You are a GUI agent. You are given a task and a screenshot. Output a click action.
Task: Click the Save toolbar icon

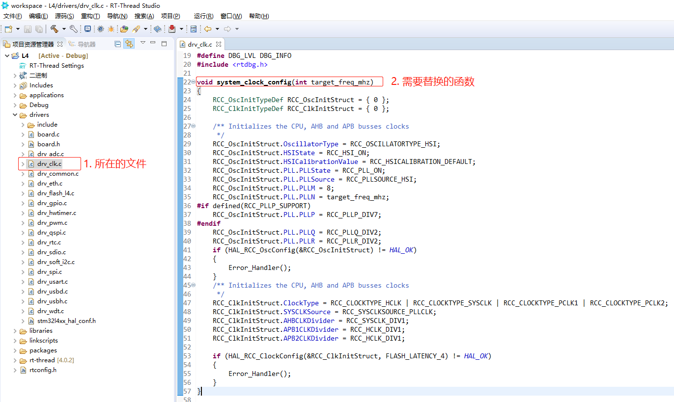[x=28, y=29]
